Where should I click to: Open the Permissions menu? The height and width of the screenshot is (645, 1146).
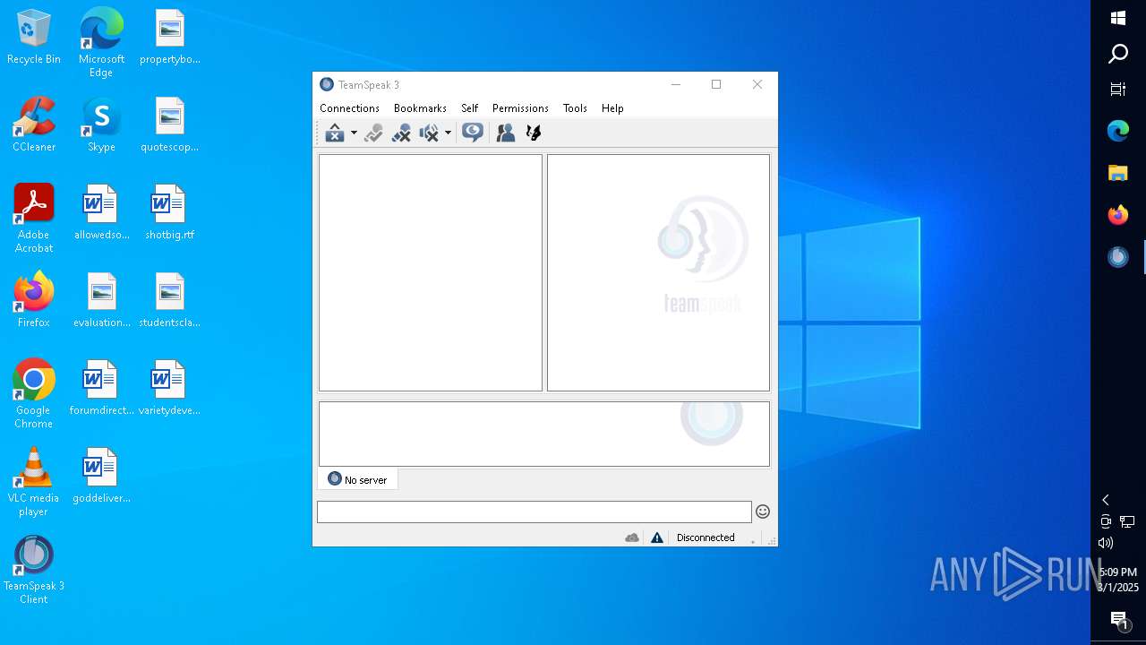pos(520,108)
